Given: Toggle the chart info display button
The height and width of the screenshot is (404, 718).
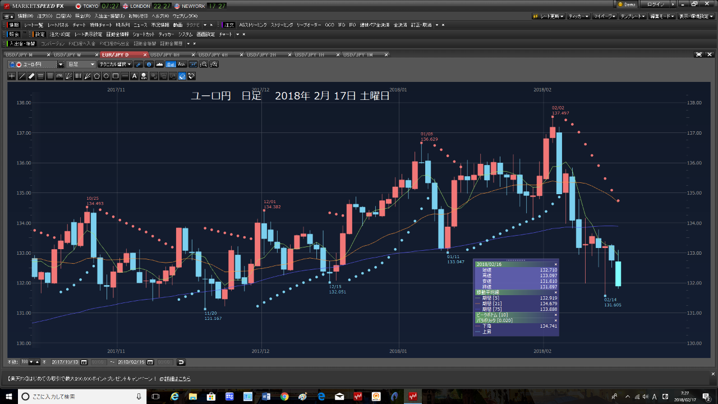Looking at the screenshot, I should point(149,65).
